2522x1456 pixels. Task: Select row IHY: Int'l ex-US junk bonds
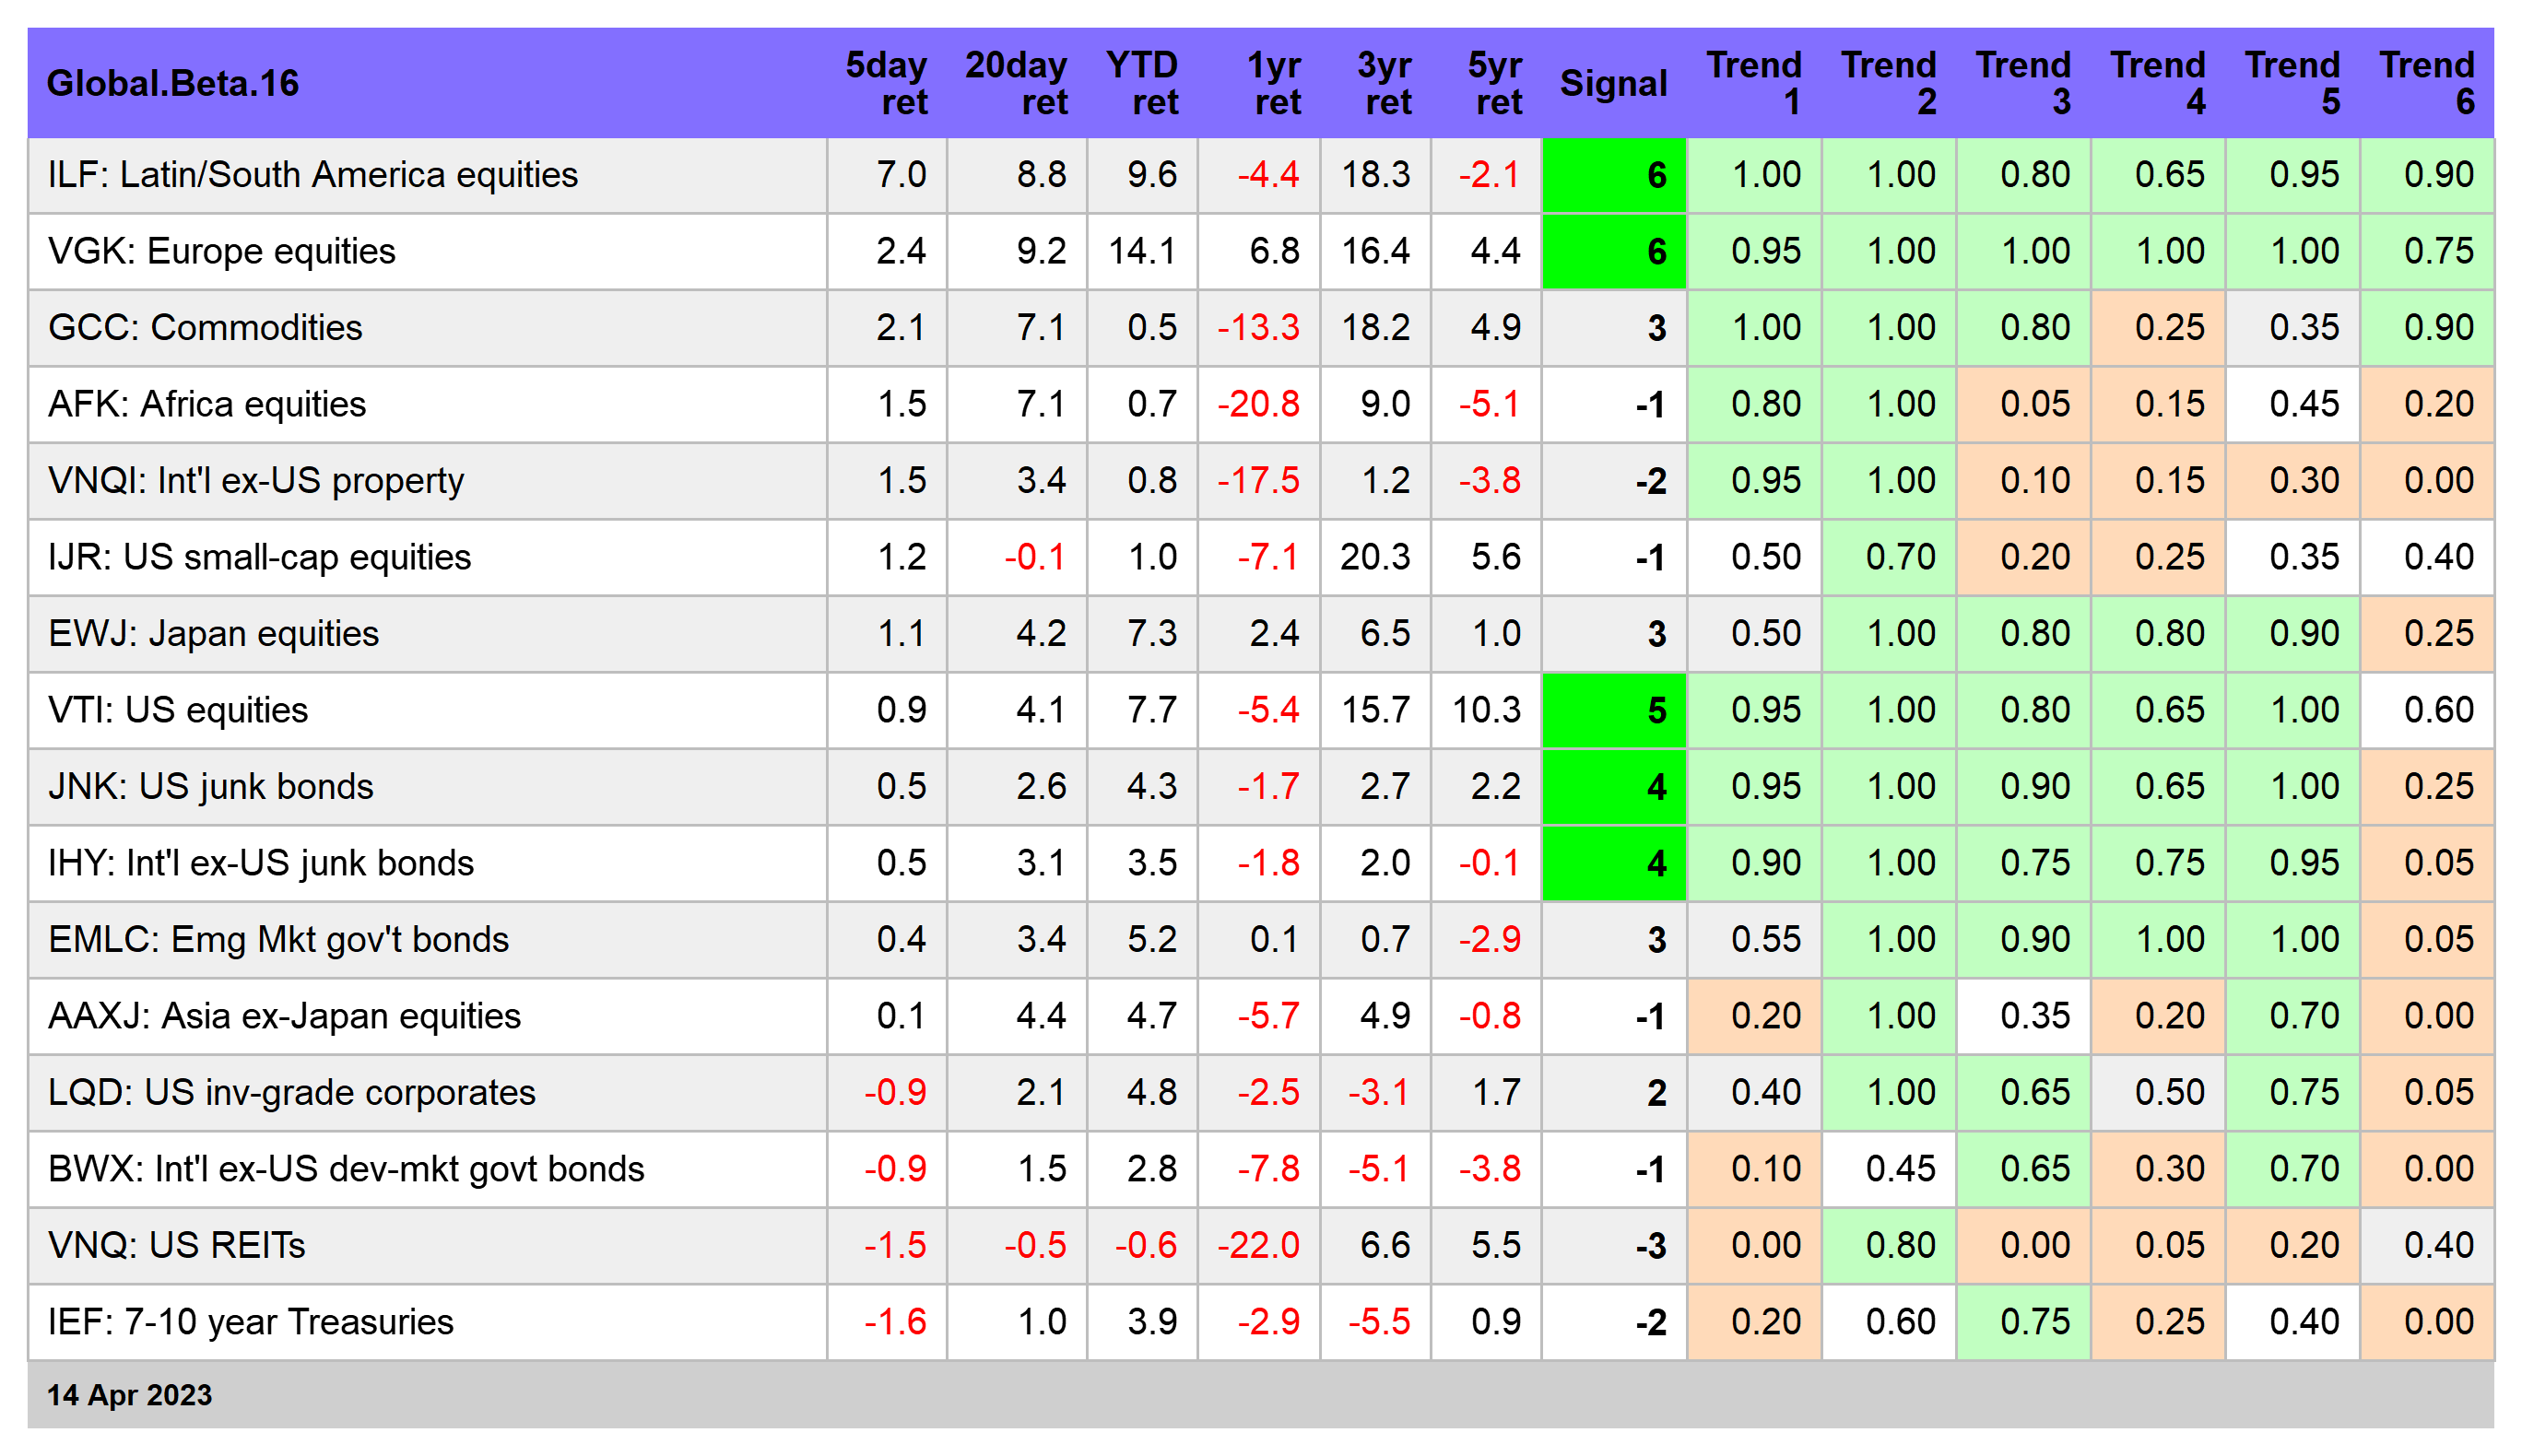[x=1261, y=863]
